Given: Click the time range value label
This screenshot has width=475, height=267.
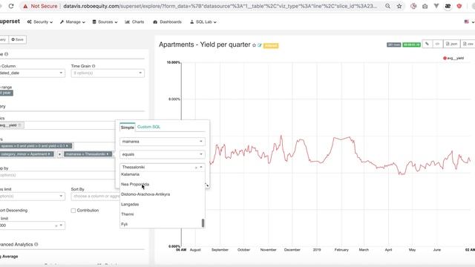Looking at the screenshot, I should pos(6,93).
